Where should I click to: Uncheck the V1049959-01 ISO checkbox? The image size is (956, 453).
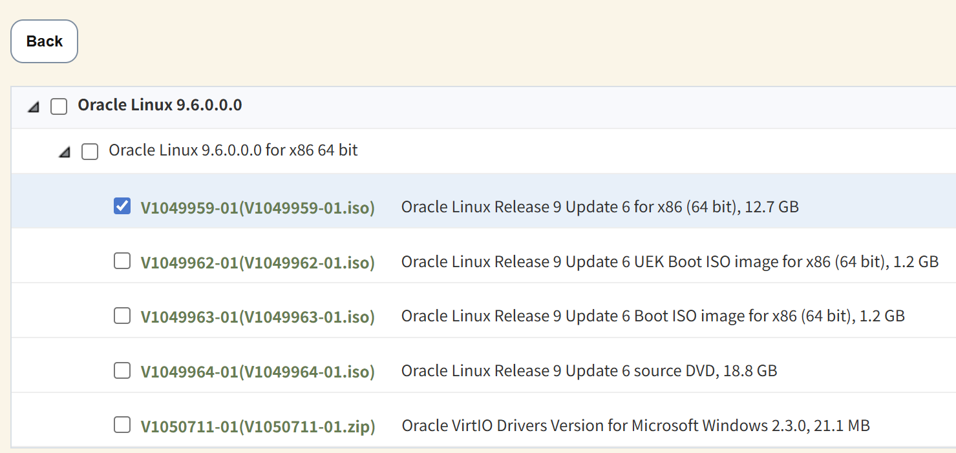point(122,206)
